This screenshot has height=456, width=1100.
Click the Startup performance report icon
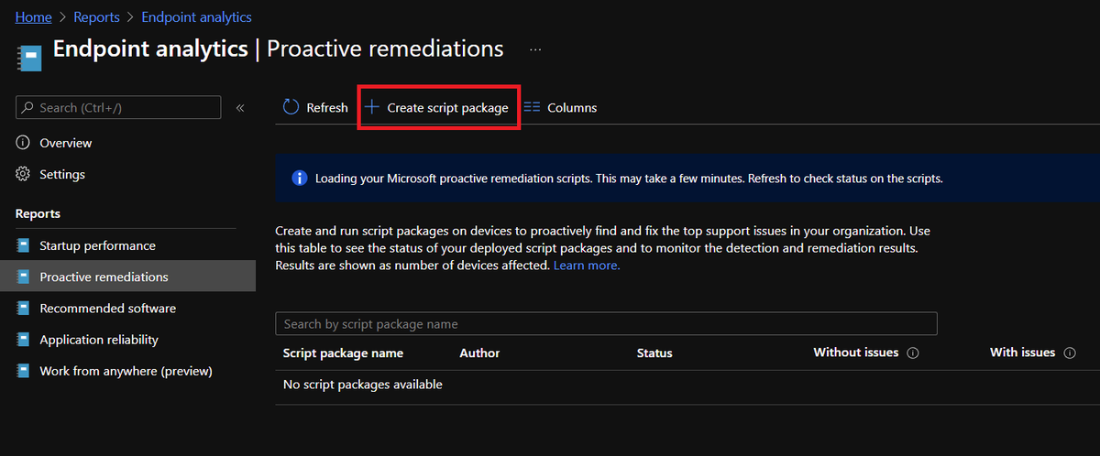tap(23, 245)
